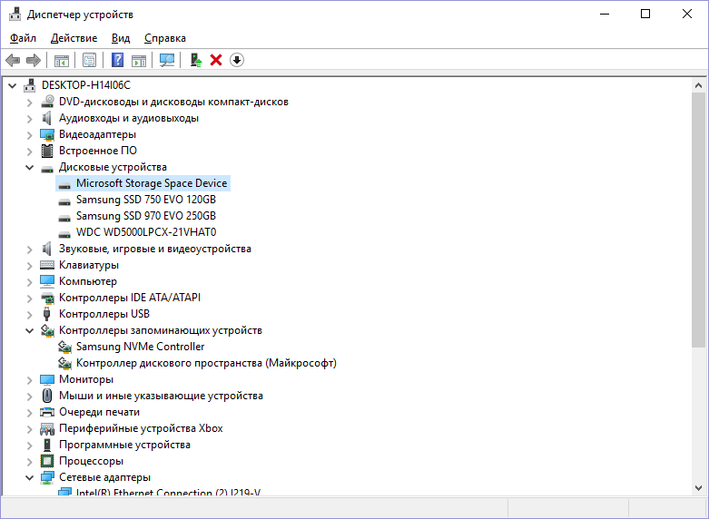Expand the Компьютер category
The image size is (709, 519).
tap(29, 282)
